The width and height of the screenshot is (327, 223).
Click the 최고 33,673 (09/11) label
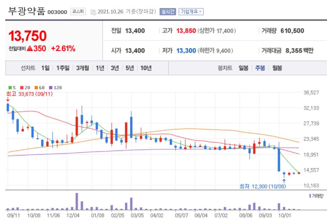point(30,94)
